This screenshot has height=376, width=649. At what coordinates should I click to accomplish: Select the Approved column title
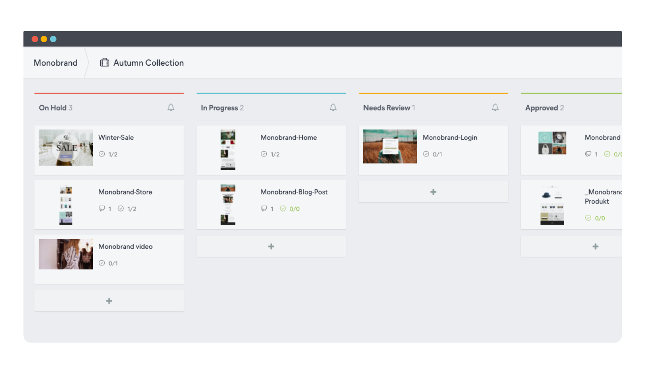(541, 108)
